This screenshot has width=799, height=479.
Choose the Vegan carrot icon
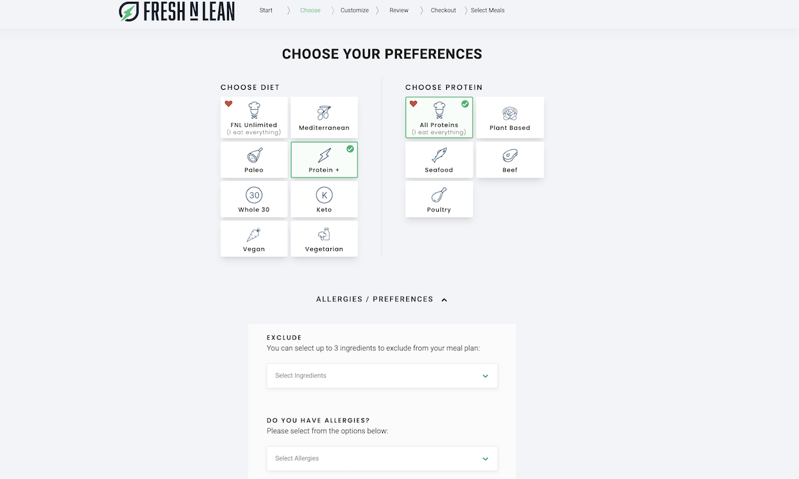point(254,235)
